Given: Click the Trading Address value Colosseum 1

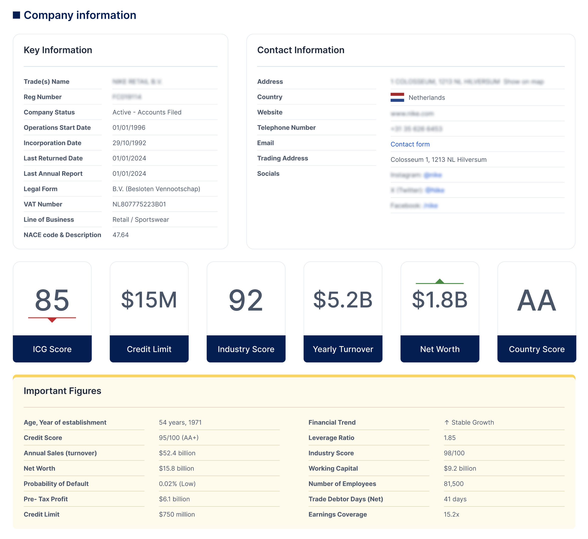Looking at the screenshot, I should coord(438,160).
